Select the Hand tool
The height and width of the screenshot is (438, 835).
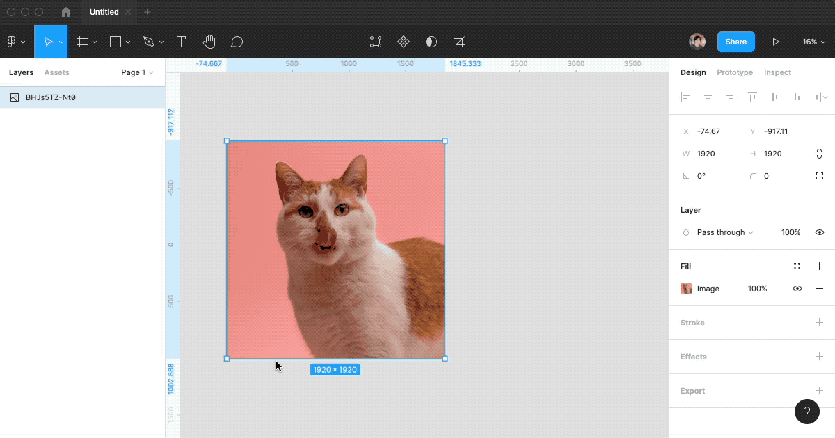(x=209, y=42)
